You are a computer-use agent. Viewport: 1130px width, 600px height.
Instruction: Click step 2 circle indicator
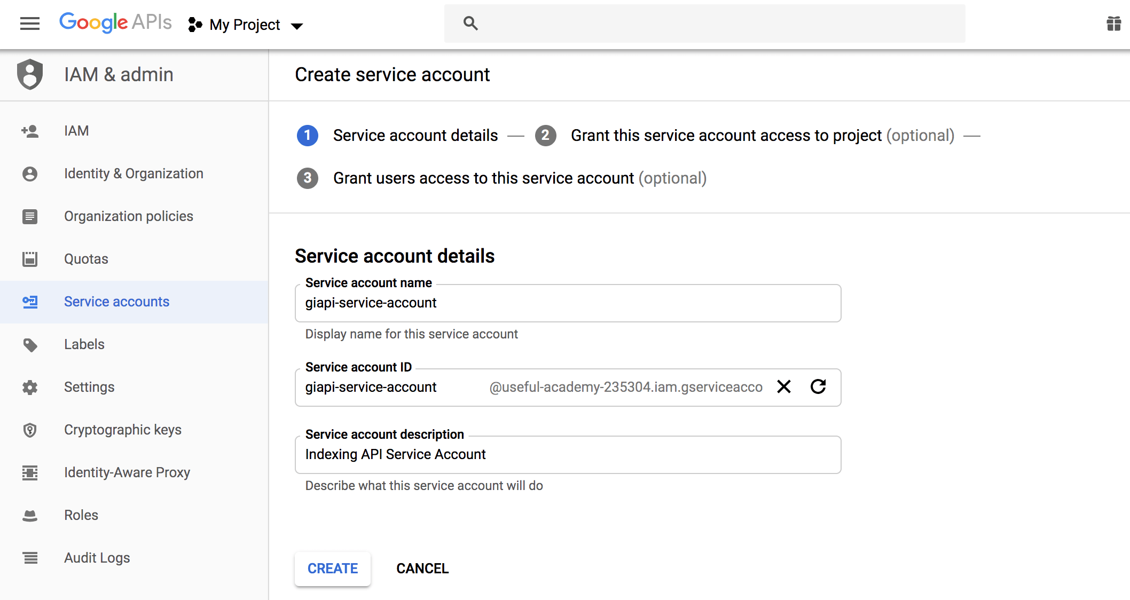tap(545, 136)
